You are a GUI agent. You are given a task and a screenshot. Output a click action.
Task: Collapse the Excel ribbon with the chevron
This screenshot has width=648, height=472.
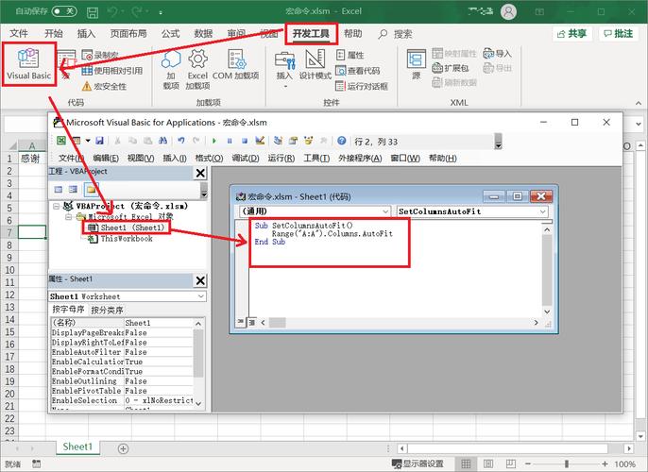point(639,103)
